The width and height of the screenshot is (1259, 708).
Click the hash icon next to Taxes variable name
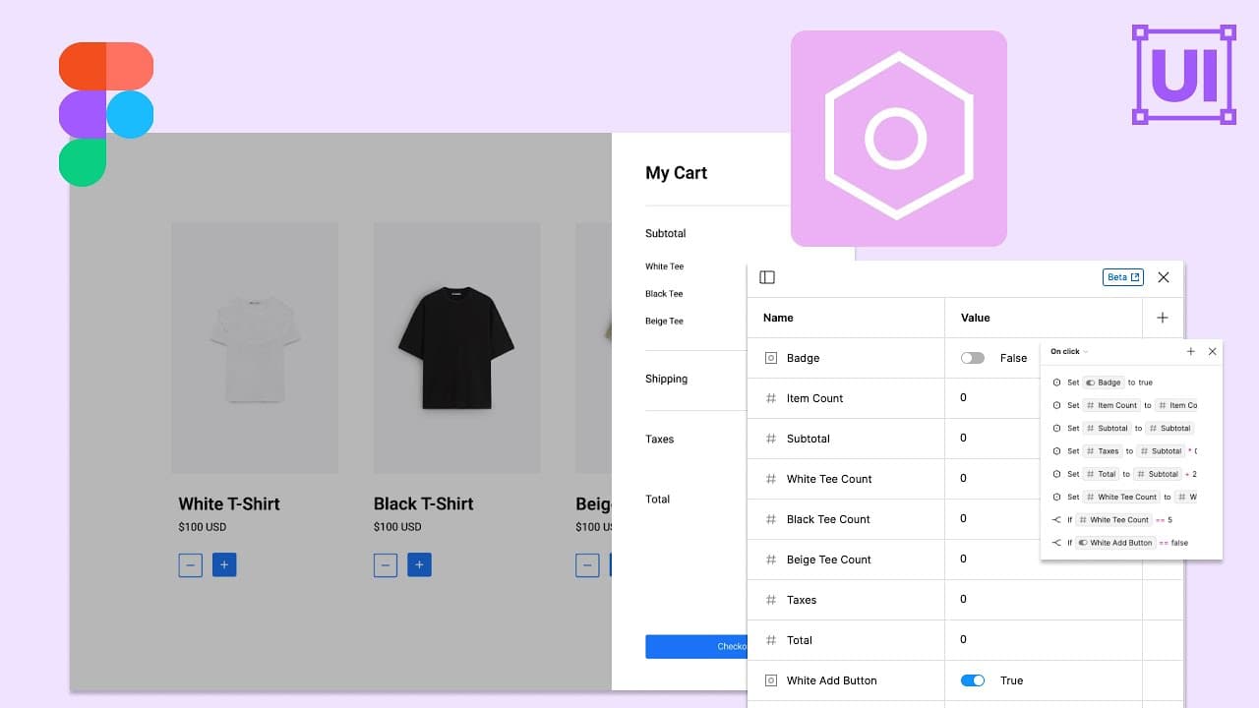point(771,600)
